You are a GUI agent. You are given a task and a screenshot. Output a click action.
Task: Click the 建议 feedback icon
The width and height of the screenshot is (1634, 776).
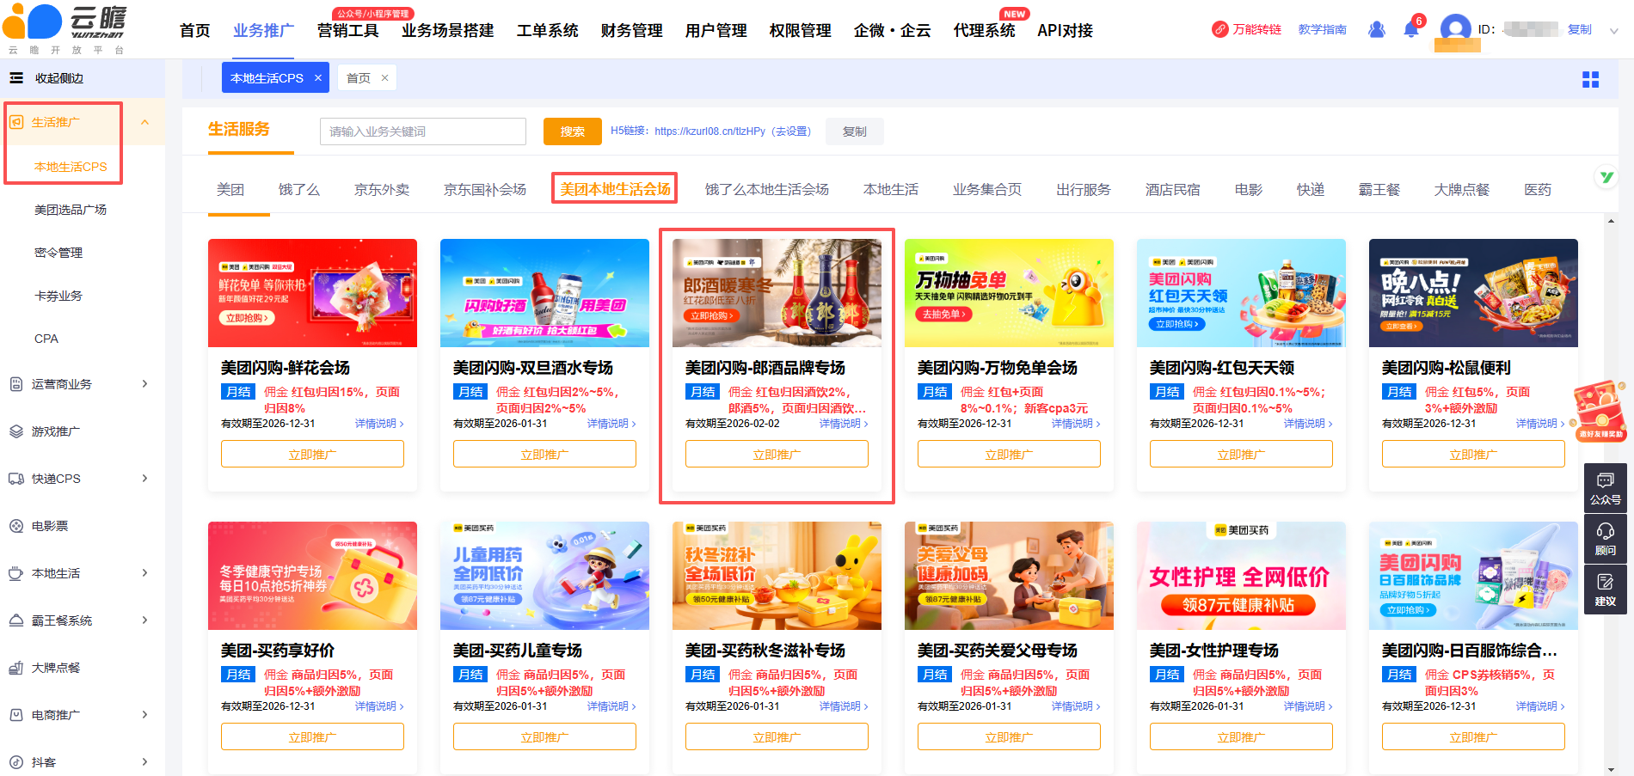pyautogui.click(x=1605, y=590)
